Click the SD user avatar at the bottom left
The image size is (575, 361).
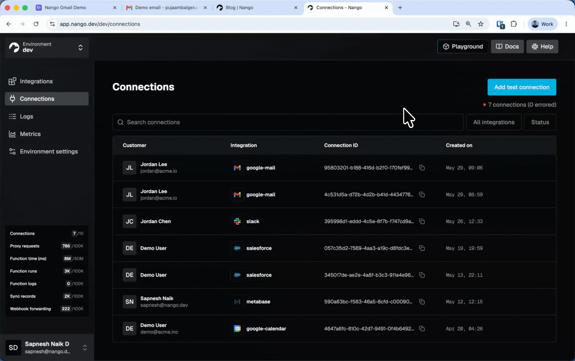(13, 348)
